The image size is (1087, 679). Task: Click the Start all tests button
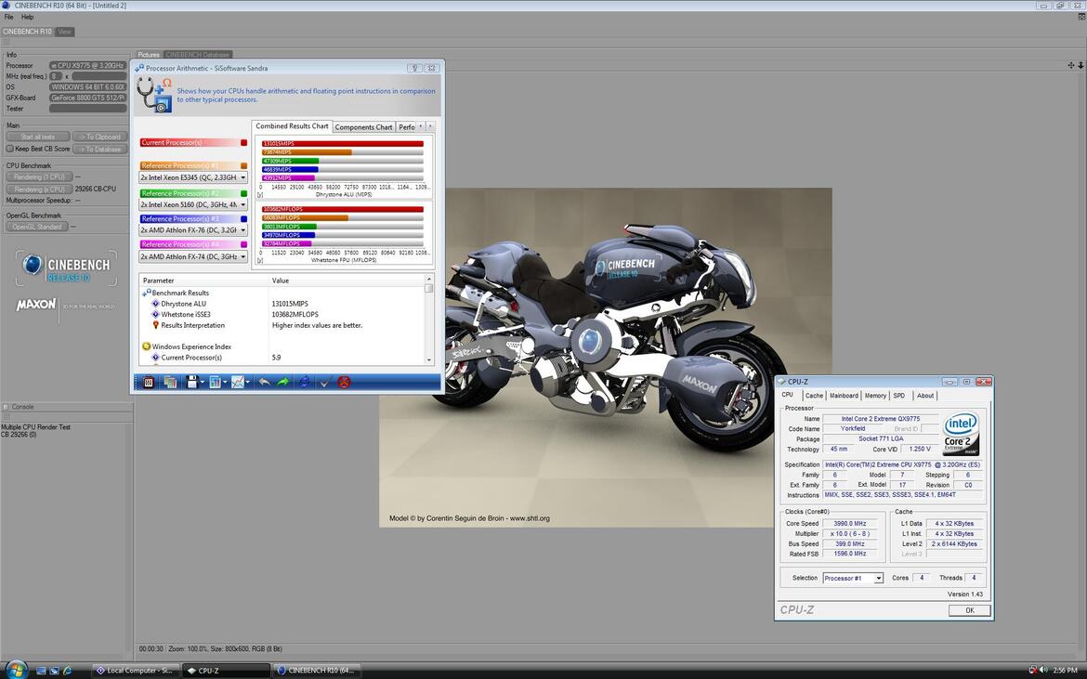[38, 137]
